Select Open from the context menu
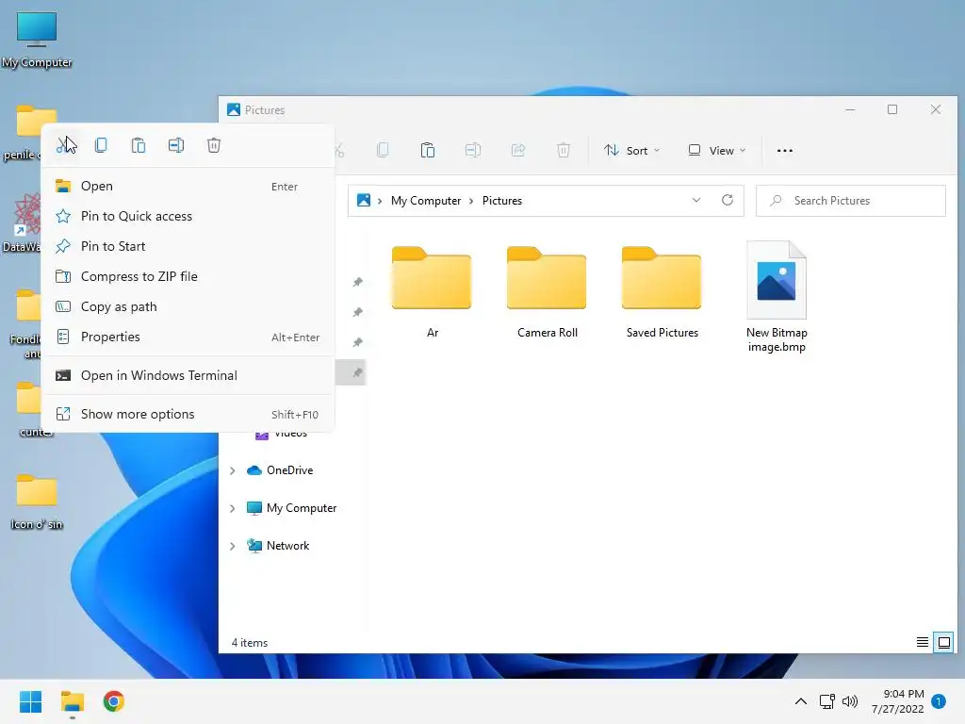This screenshot has width=965, height=724. [188, 186]
